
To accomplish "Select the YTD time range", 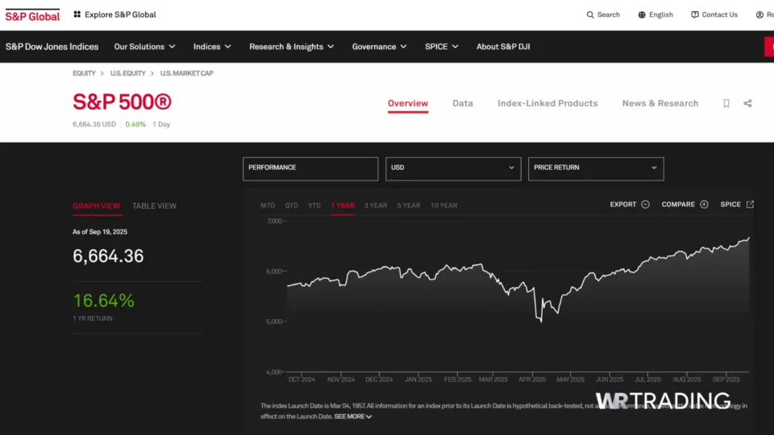I will pyautogui.click(x=314, y=205).
